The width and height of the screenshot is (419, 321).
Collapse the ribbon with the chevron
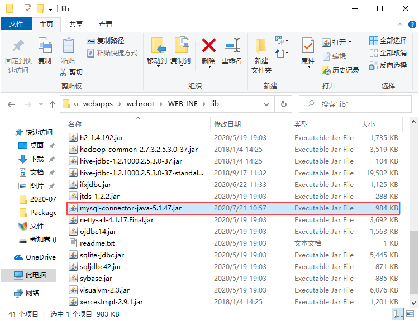point(400,25)
